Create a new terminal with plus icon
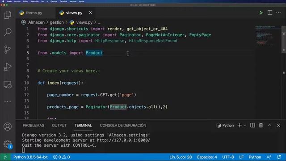286x161 pixels. [240, 125]
